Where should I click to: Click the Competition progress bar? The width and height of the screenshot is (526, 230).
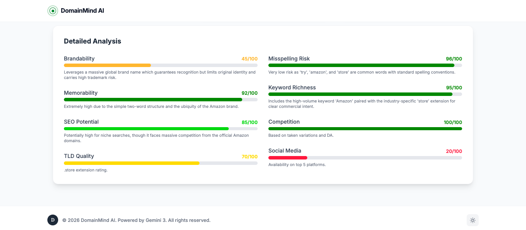(x=365, y=129)
